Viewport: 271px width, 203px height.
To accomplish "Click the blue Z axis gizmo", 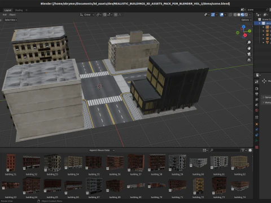I will pyautogui.click(x=244, y=27).
